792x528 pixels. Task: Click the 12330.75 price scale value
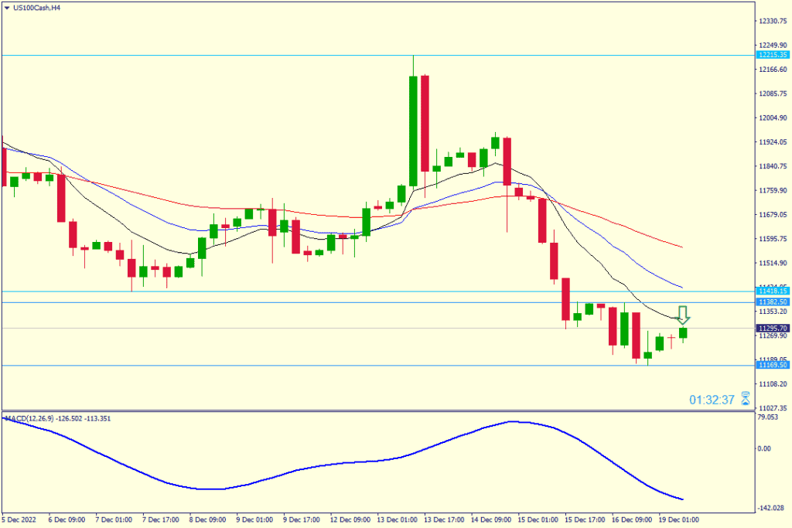tap(772, 21)
